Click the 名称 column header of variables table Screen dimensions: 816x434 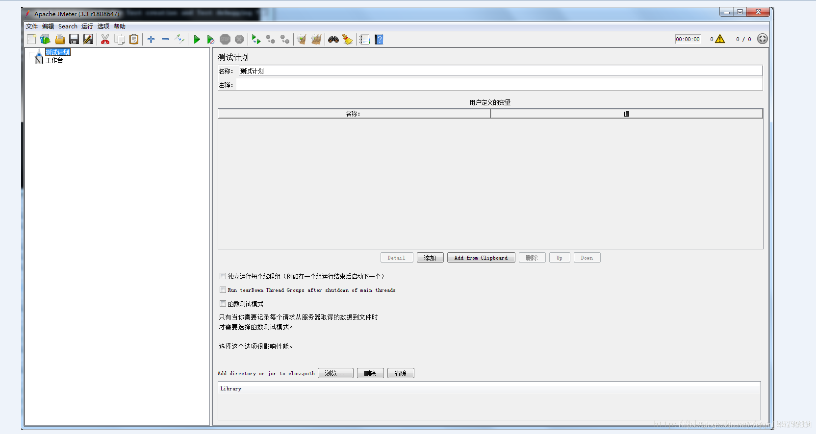pyautogui.click(x=354, y=114)
